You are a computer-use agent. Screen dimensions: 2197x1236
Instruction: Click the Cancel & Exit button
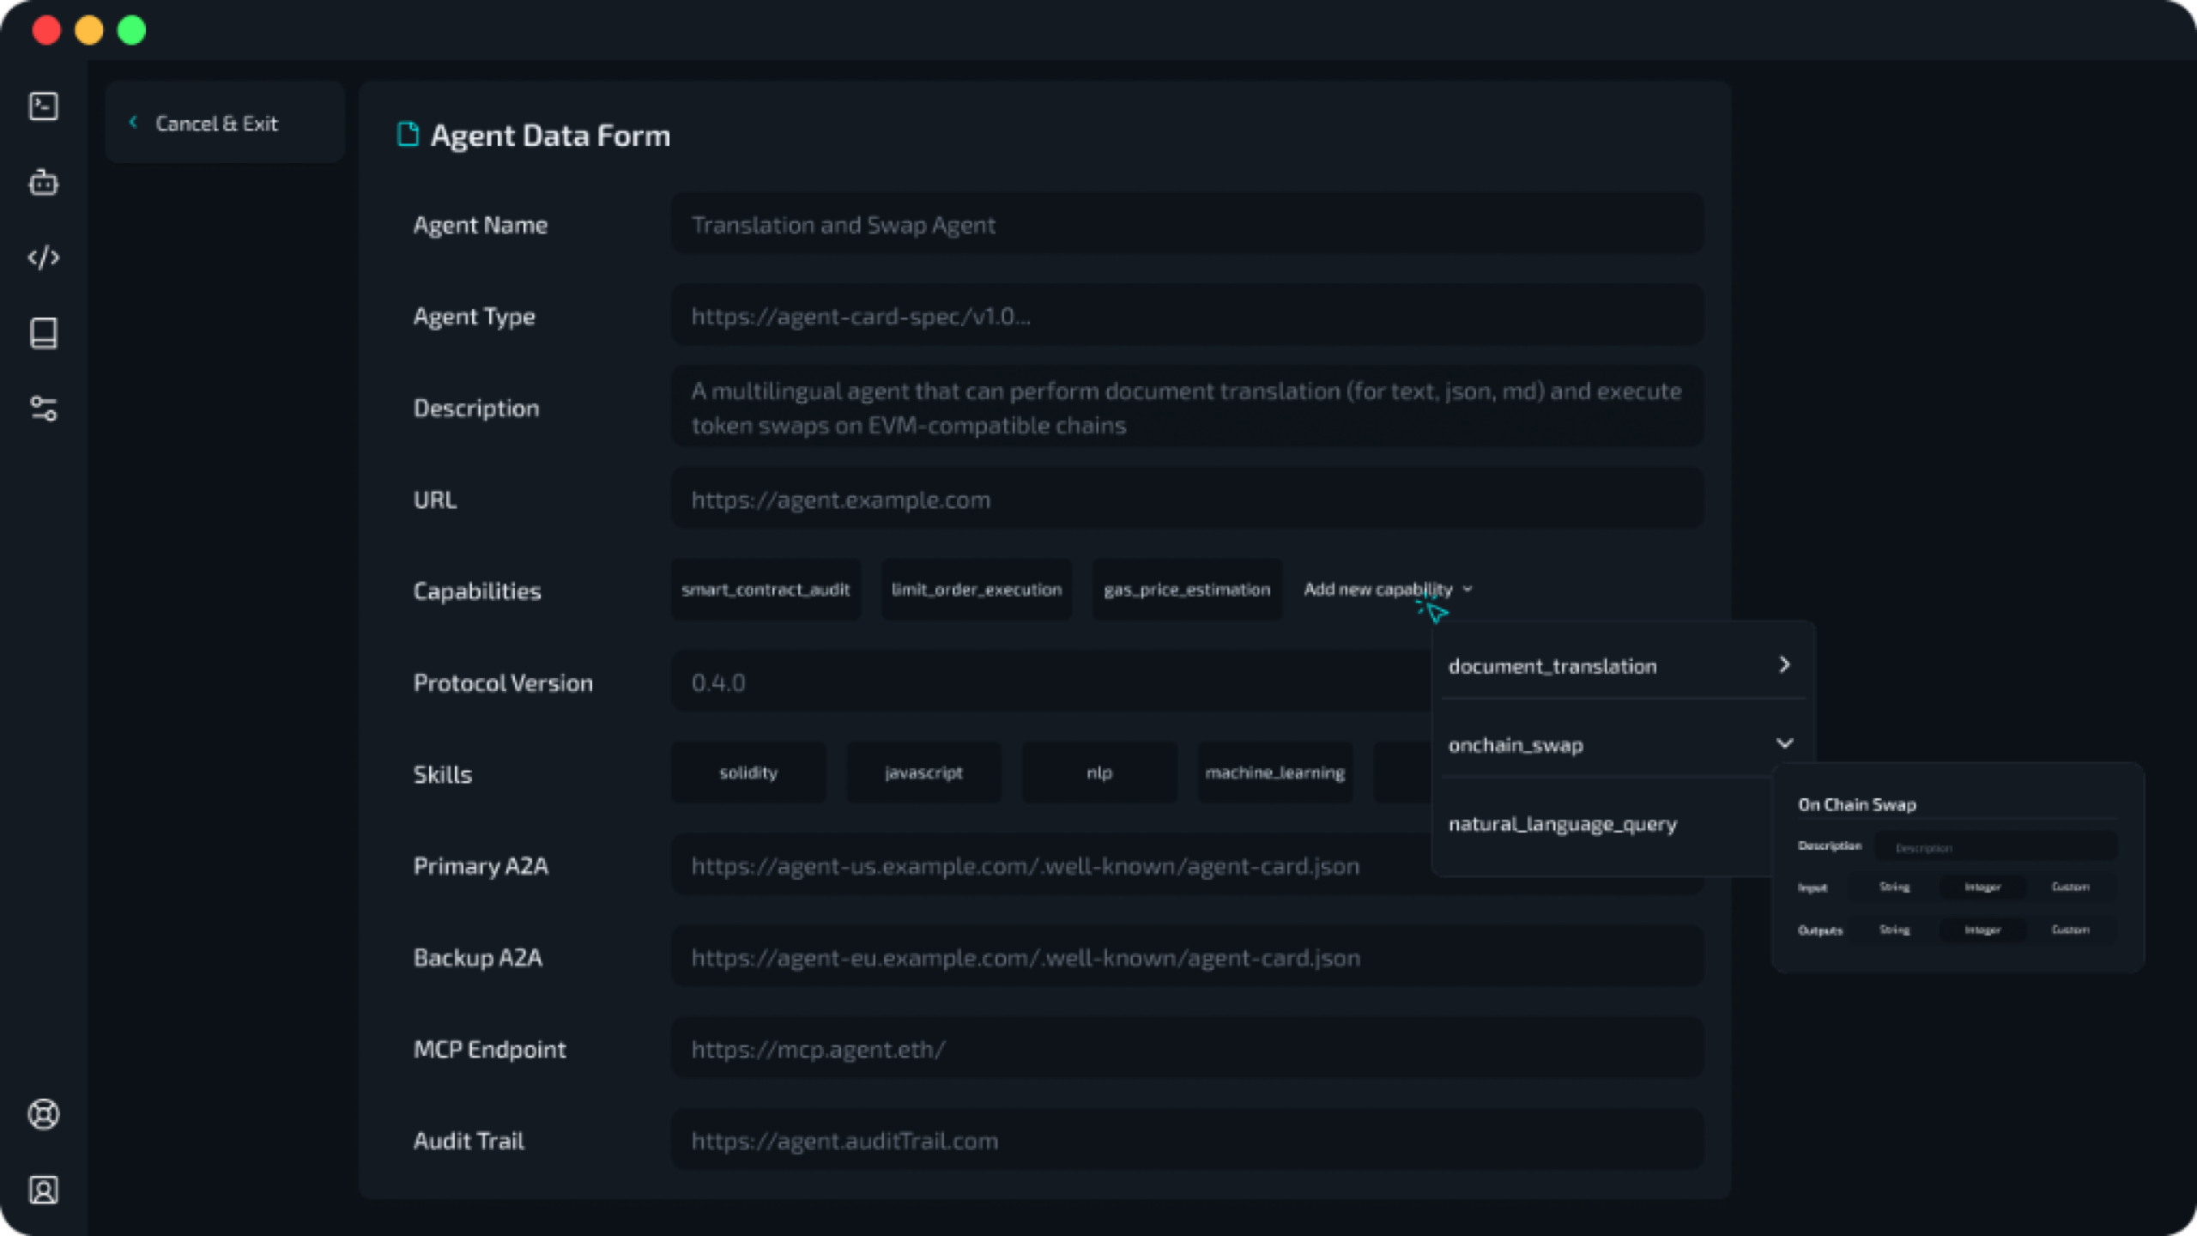(x=216, y=123)
